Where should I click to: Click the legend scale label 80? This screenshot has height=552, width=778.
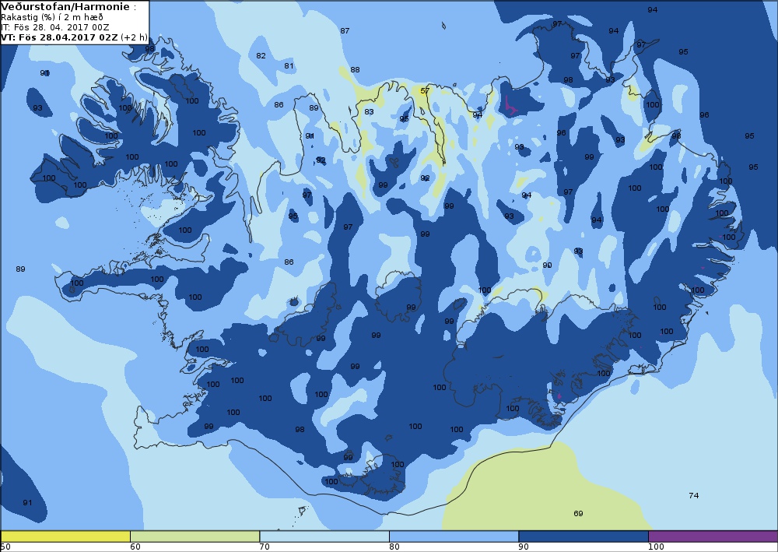click(x=394, y=547)
